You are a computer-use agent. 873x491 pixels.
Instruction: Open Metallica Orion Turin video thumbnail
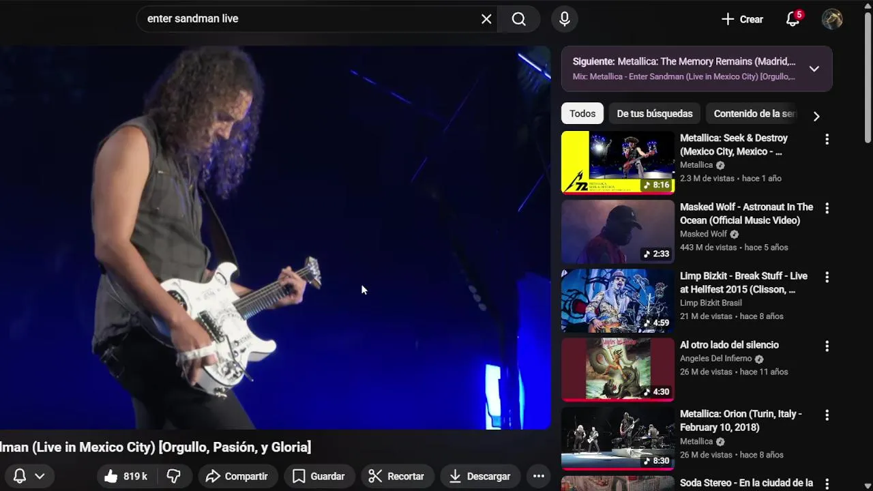click(x=618, y=438)
